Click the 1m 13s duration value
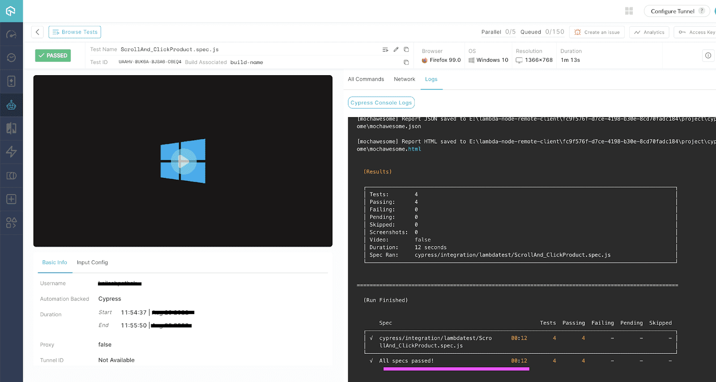Viewport: 716px width, 382px height. pyautogui.click(x=571, y=60)
